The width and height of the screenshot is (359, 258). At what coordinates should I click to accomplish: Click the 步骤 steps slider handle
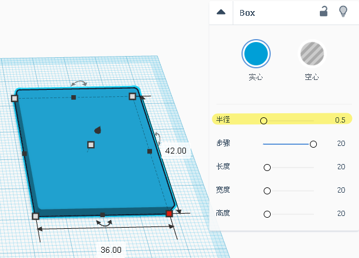click(313, 144)
